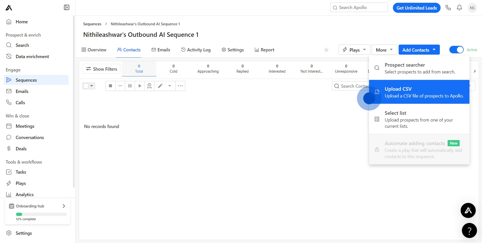Click the Search Apollo input field
Image resolution: width=482 pixels, height=243 pixels.
358,7
